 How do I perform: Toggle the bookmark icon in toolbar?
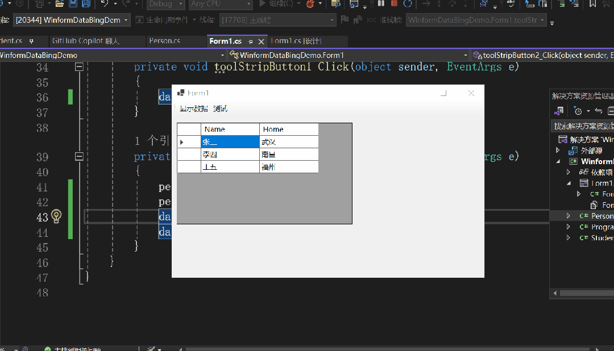(592, 4)
